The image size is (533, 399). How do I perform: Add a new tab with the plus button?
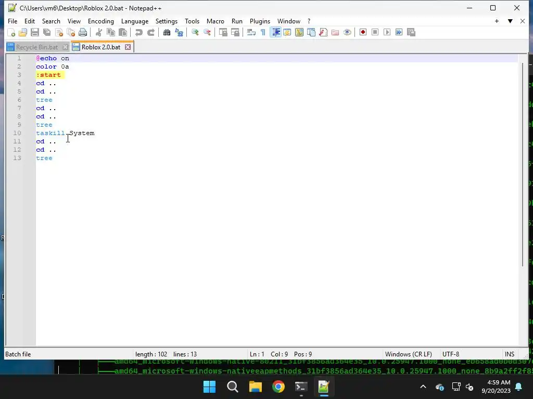click(497, 21)
